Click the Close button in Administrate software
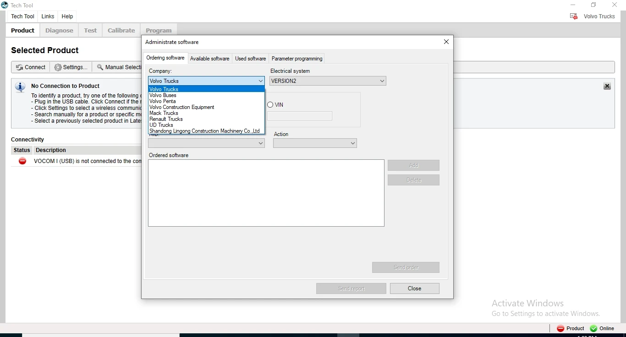626x337 pixels. [x=414, y=288]
